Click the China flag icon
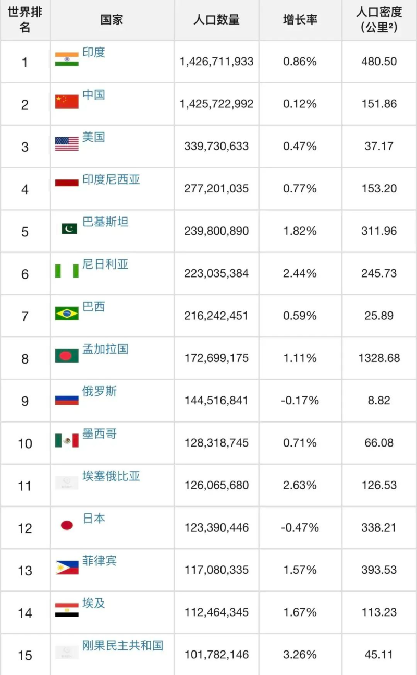The image size is (417, 675). pyautogui.click(x=67, y=101)
